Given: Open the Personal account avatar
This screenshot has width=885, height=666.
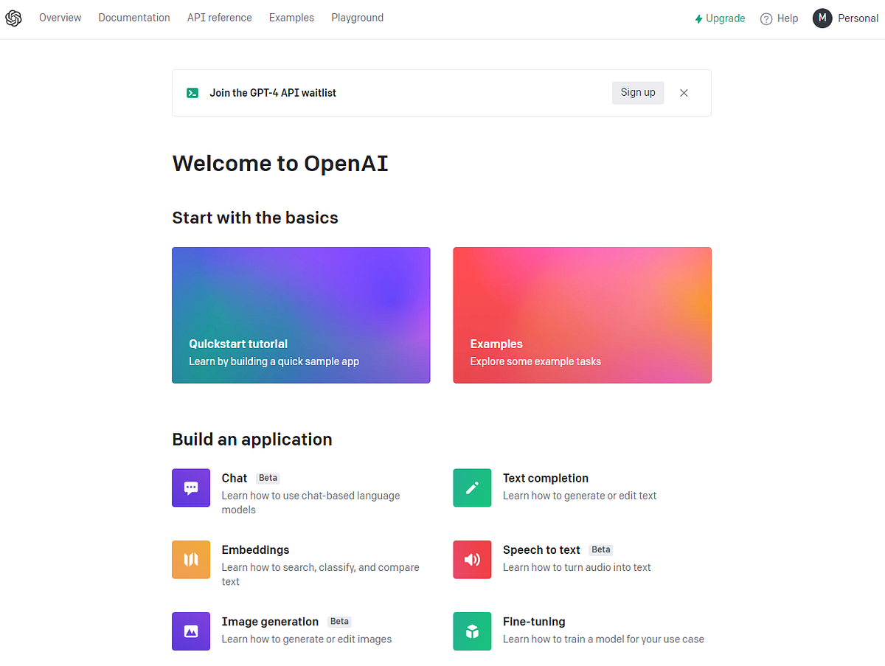Looking at the screenshot, I should (822, 18).
